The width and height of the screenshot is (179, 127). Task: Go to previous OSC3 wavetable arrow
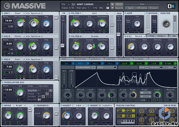[27, 59]
